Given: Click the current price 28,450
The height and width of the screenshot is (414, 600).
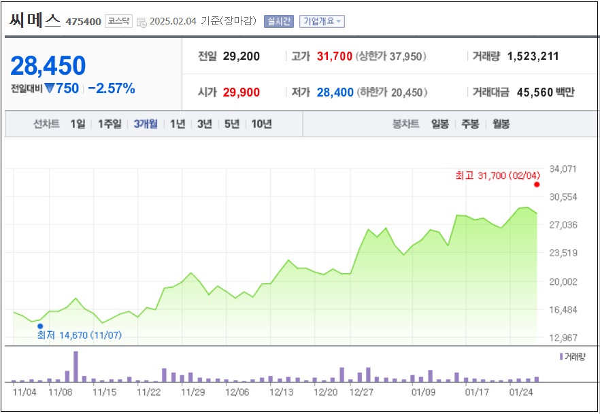Looking at the screenshot, I should coord(48,65).
